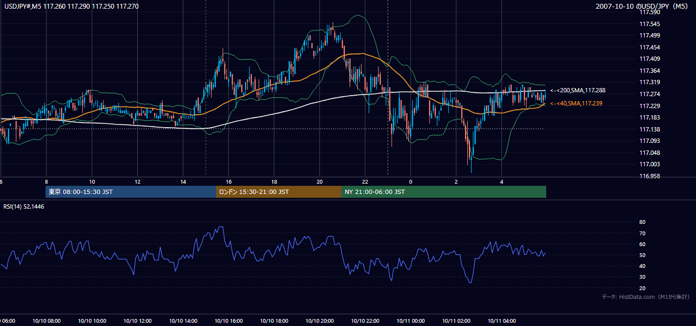Click the 10/10 12:00 date axis label

click(x=137, y=321)
